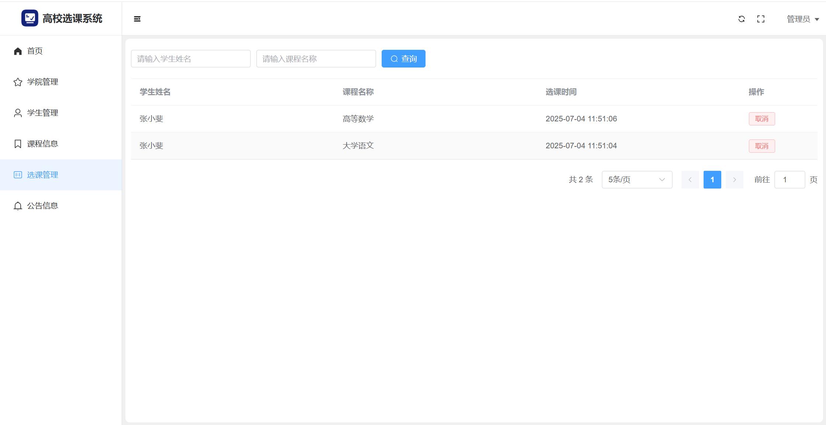Click the previous page arrow
The height and width of the screenshot is (425, 826).
[690, 180]
